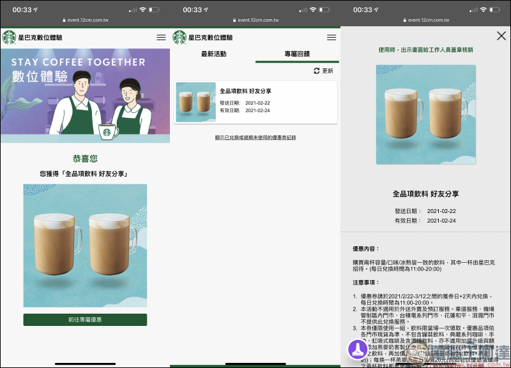Close the coupon detail with X icon
This screenshot has height=368, width=511.
point(501,36)
